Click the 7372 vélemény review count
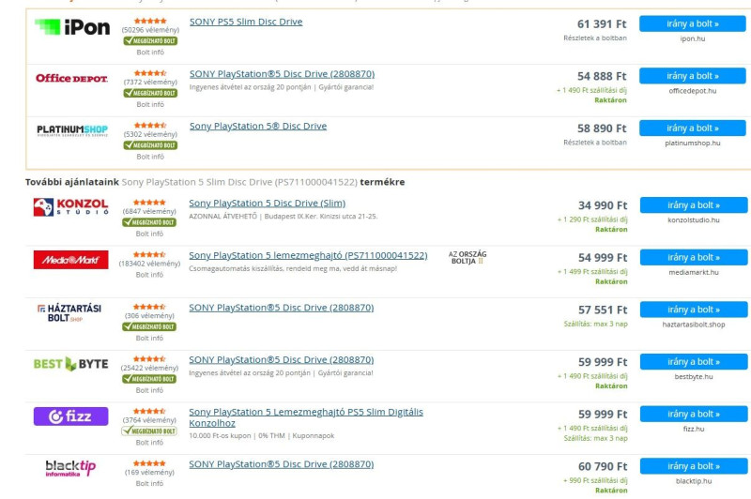 [150, 82]
